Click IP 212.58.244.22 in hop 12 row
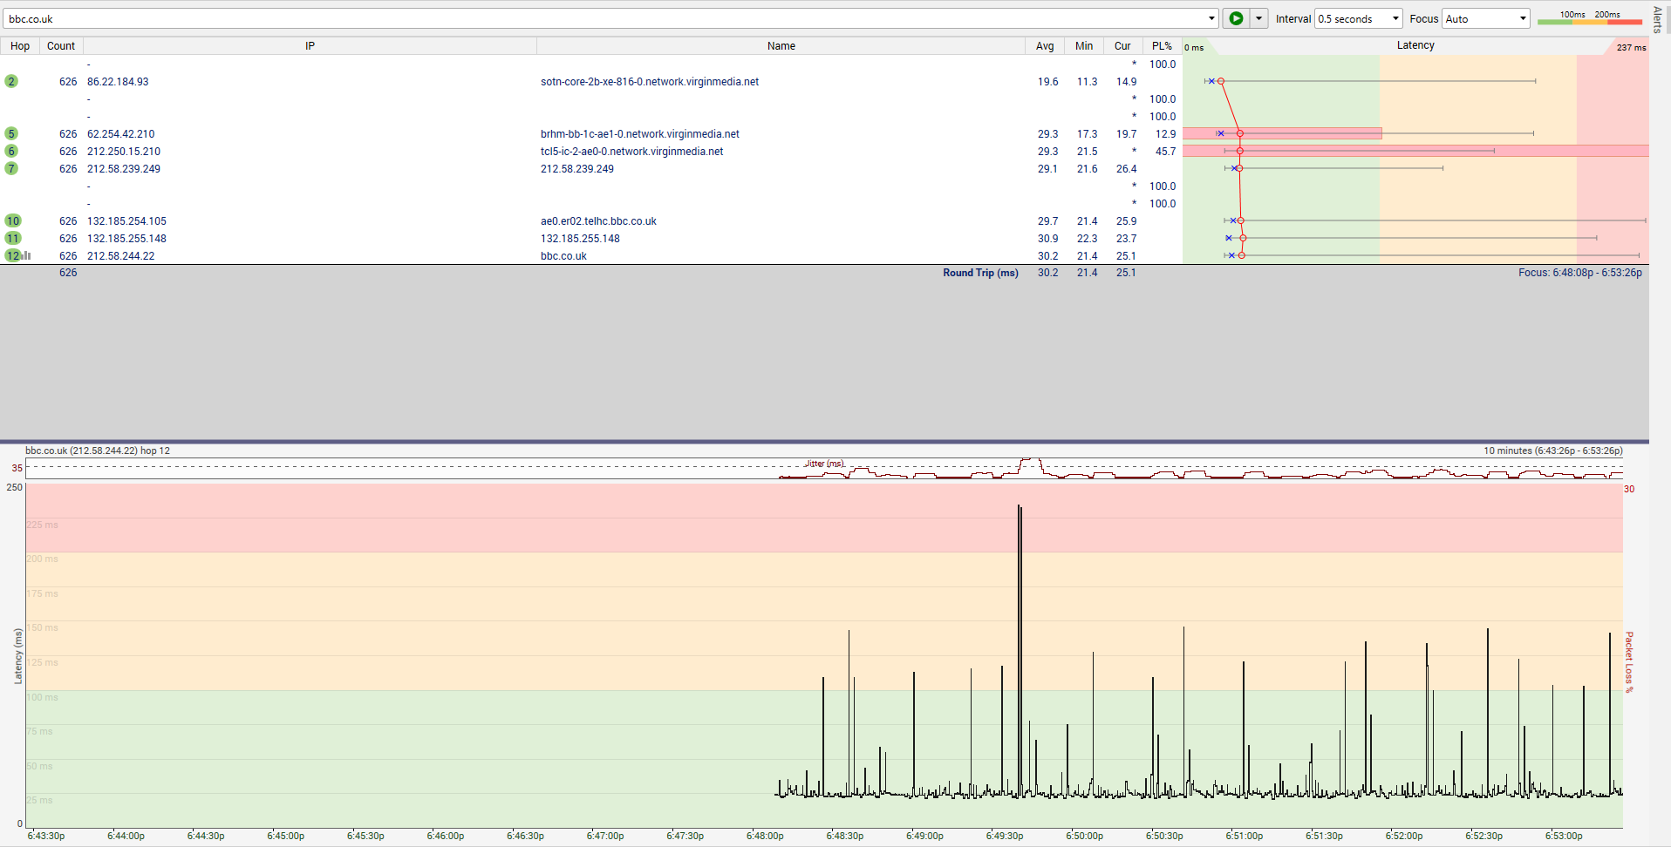The image size is (1671, 847). coord(120,256)
